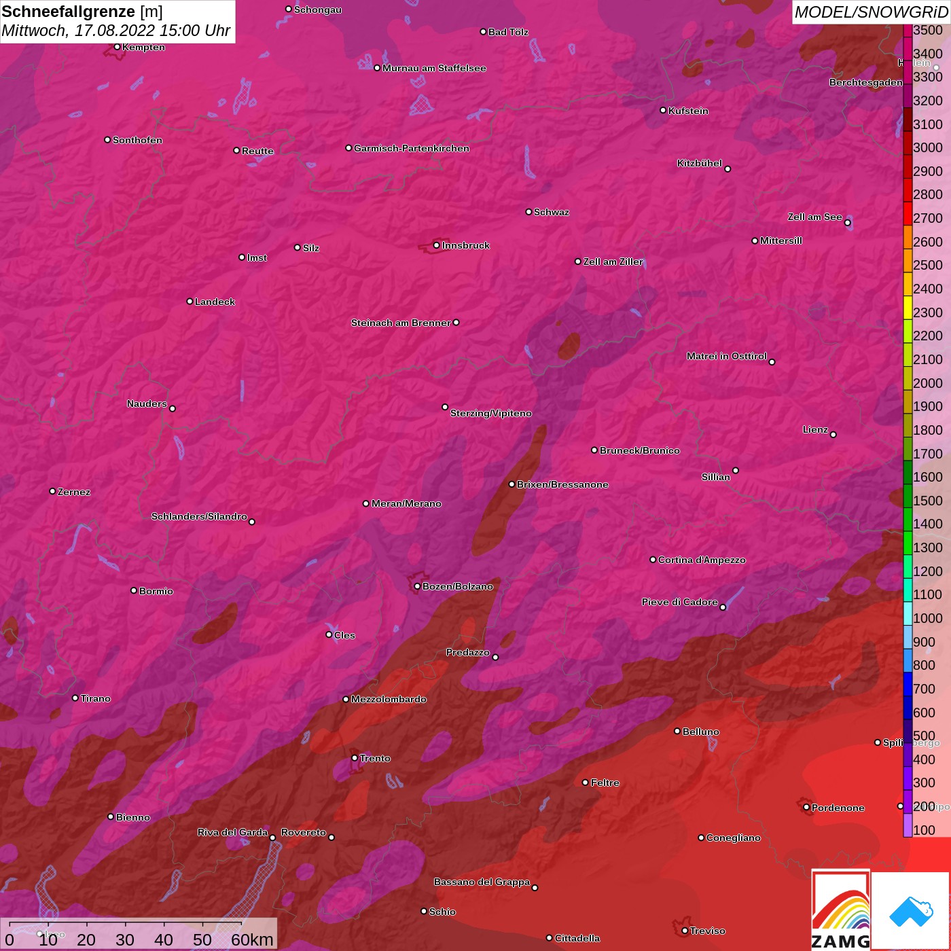Image resolution: width=951 pixels, height=951 pixels.
Task: Click the Nauders town label
Action: pos(147,403)
